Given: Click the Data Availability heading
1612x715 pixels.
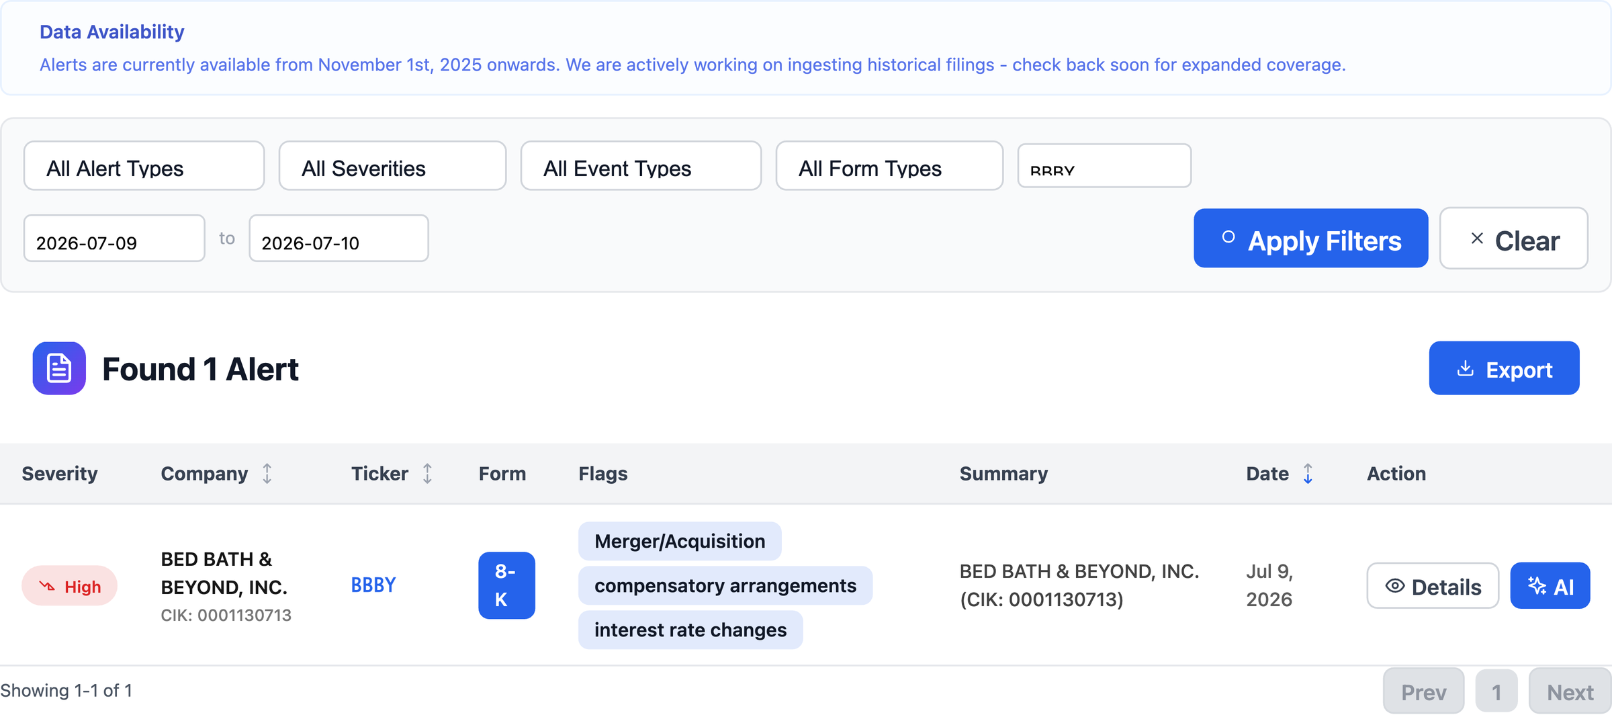Looking at the screenshot, I should [112, 32].
